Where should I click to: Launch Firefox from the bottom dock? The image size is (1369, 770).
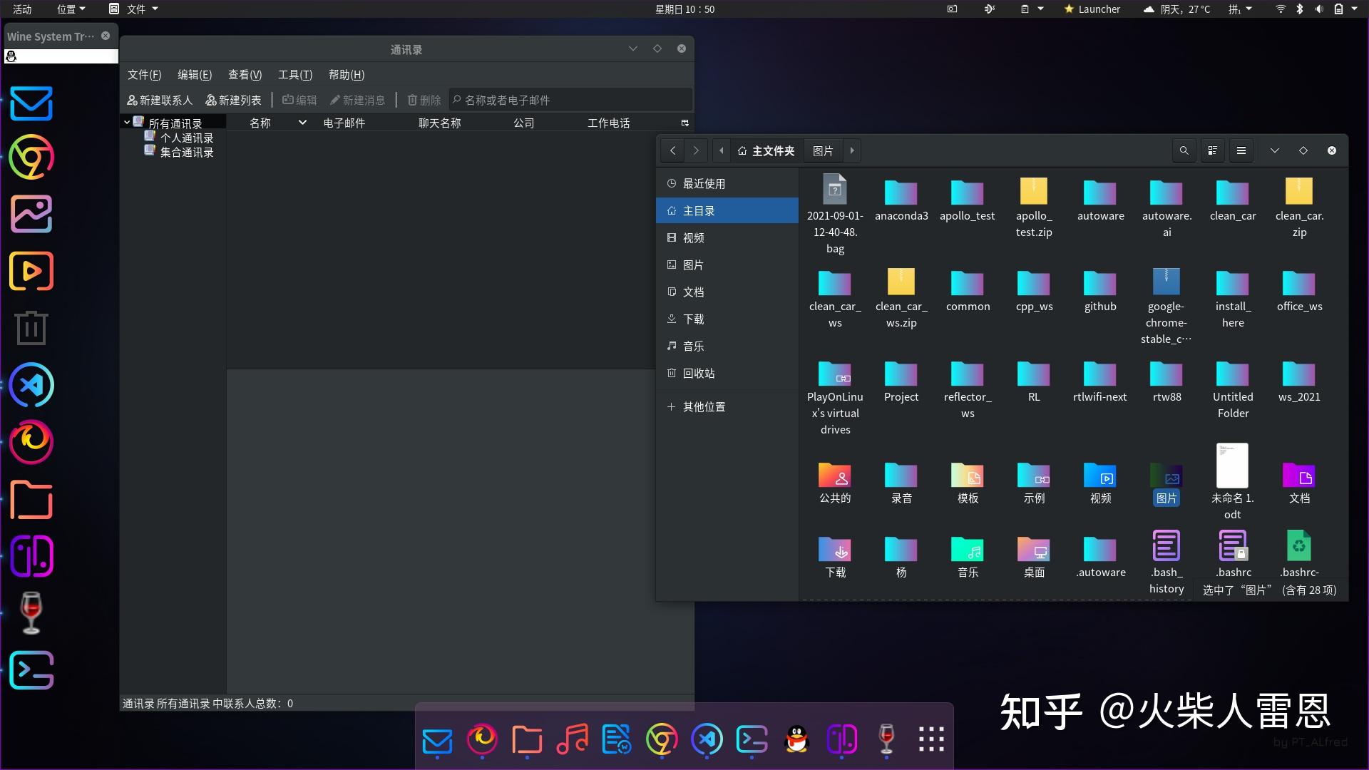(482, 740)
